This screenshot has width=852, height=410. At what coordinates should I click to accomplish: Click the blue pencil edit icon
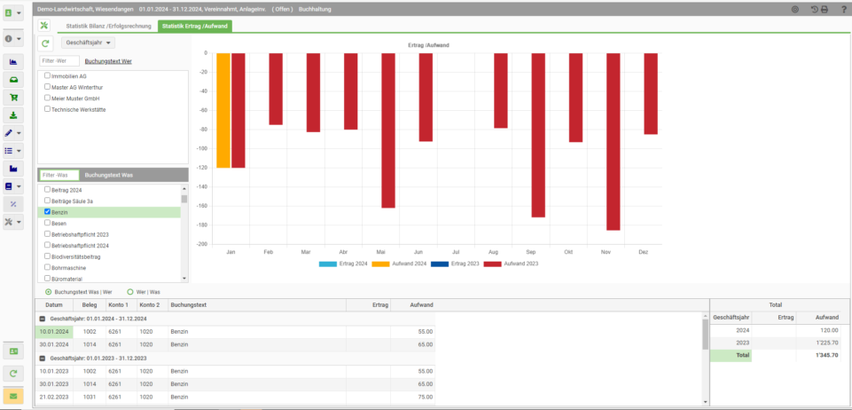point(9,133)
